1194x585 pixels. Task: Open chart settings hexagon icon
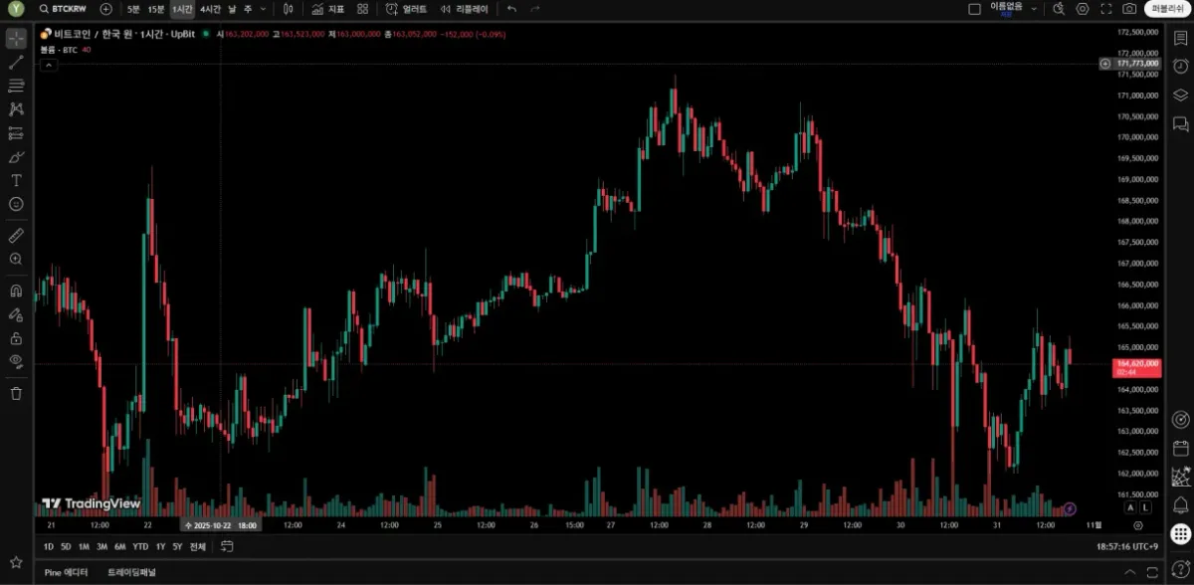click(x=1083, y=9)
